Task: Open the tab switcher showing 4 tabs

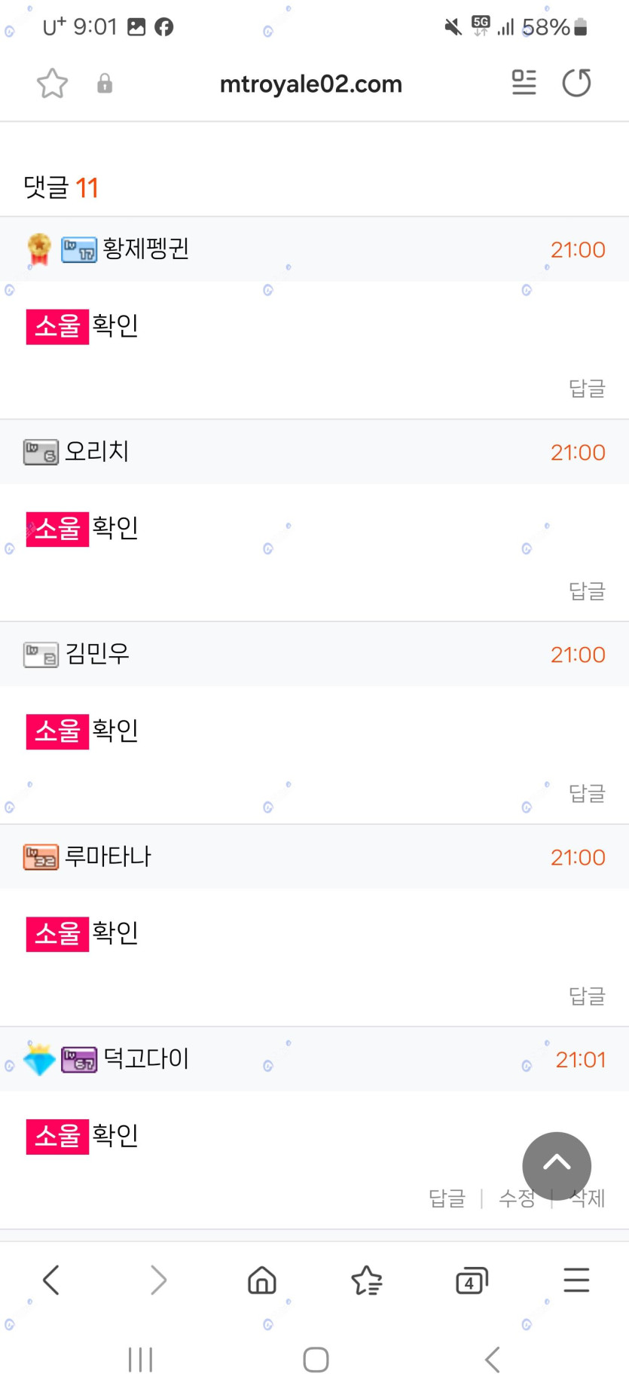Action: tap(472, 1280)
